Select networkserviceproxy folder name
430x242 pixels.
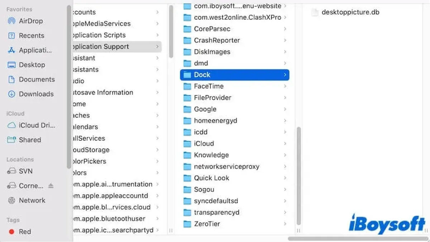[226, 166]
